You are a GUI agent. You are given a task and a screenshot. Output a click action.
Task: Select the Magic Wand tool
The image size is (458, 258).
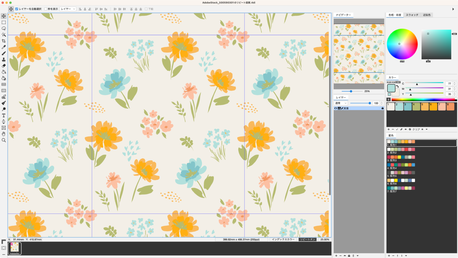[4, 35]
